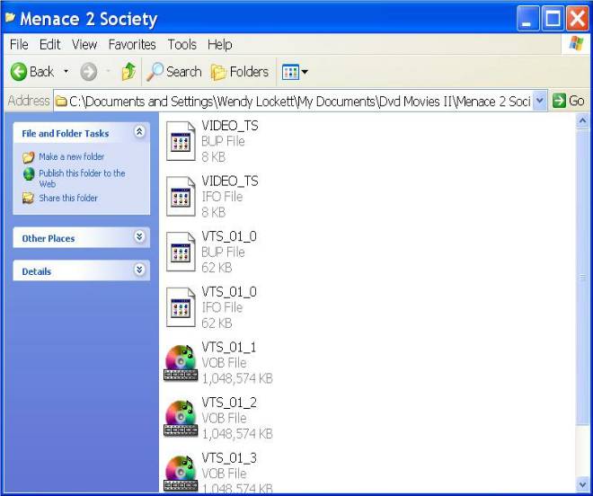This screenshot has width=593, height=496.
Task: Close the Menace 2 Society window
Action: (578, 18)
